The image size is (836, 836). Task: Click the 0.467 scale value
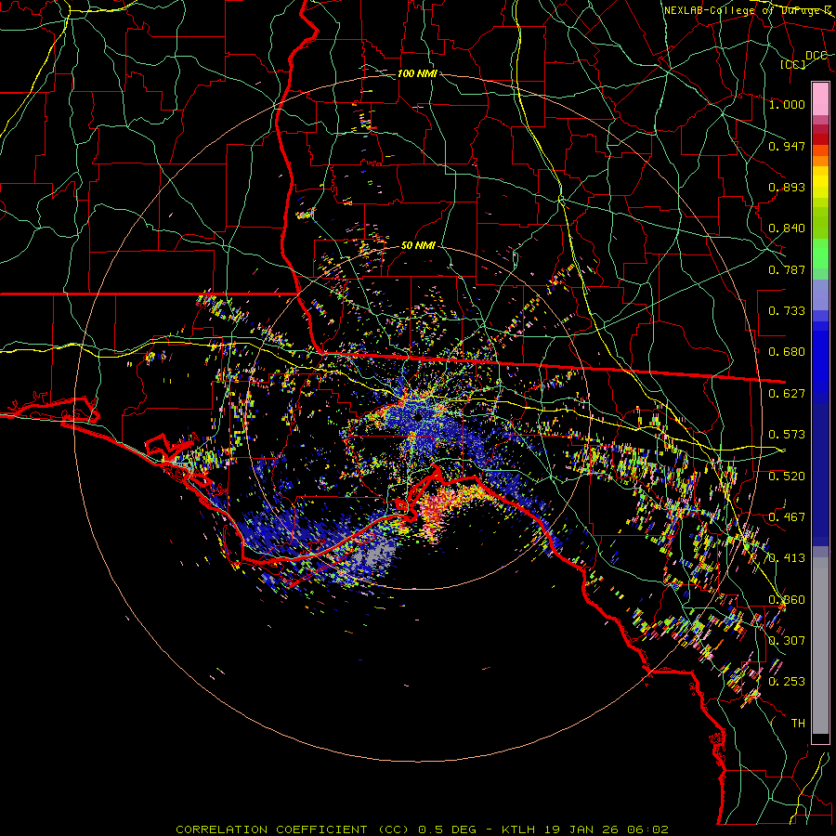pyautogui.click(x=787, y=517)
